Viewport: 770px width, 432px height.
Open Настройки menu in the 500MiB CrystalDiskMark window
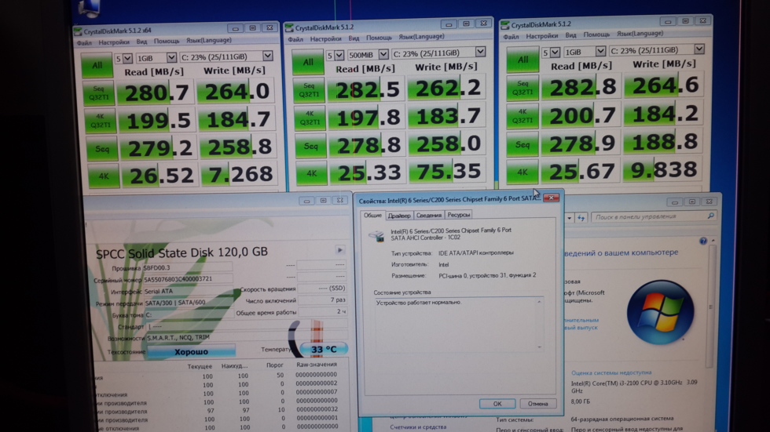[x=325, y=38]
